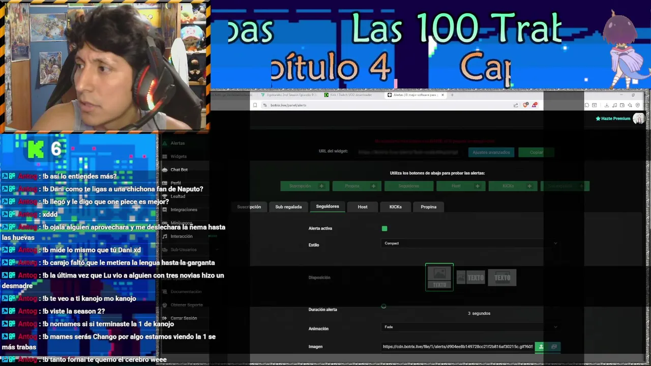The height and width of the screenshot is (366, 651).
Task: Toggle the Alerta activa checkbox
Action: click(x=384, y=229)
